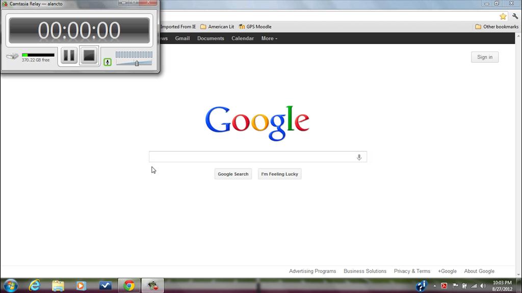Switch to Chrome on the taskbar
522x293 pixels.
pyautogui.click(x=129, y=286)
